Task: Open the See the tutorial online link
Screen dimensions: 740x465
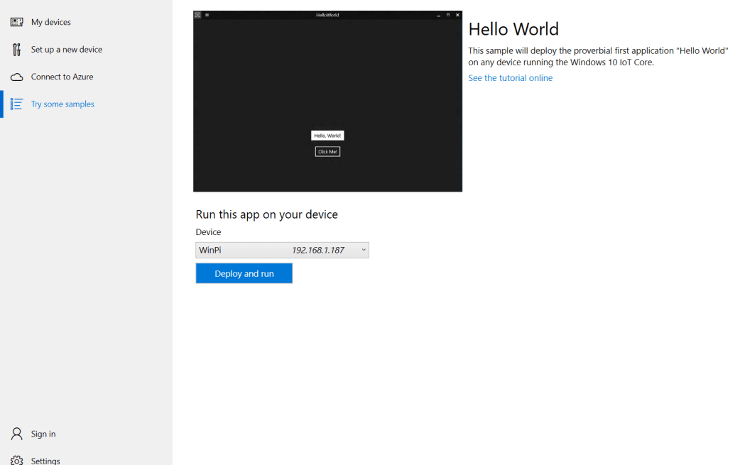Action: coord(510,77)
